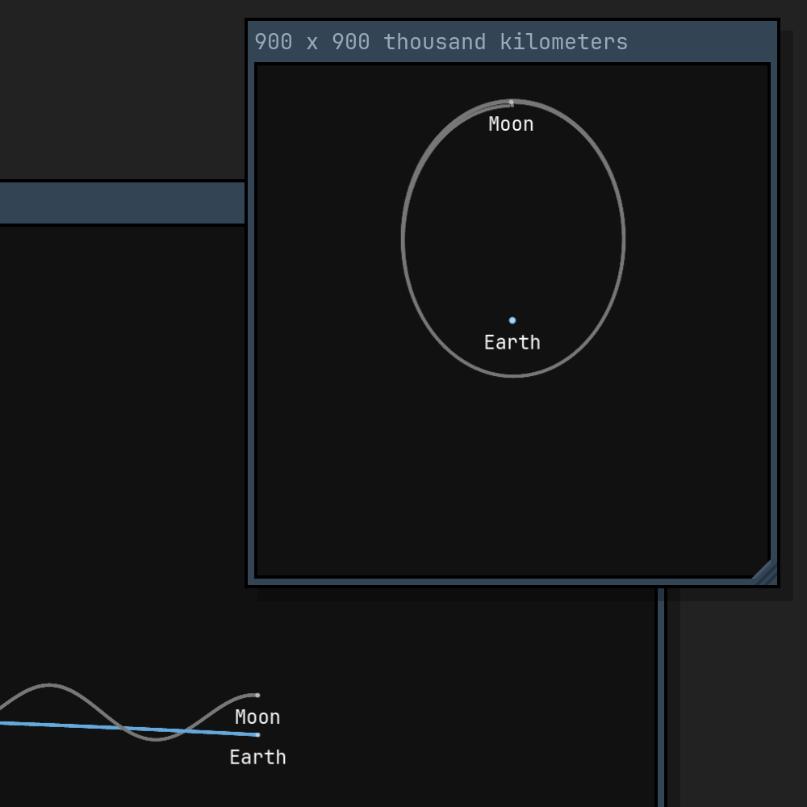Screen dimensions: 807x807
Task: Select the Earth label in the trajectory panel
Action: (x=257, y=757)
